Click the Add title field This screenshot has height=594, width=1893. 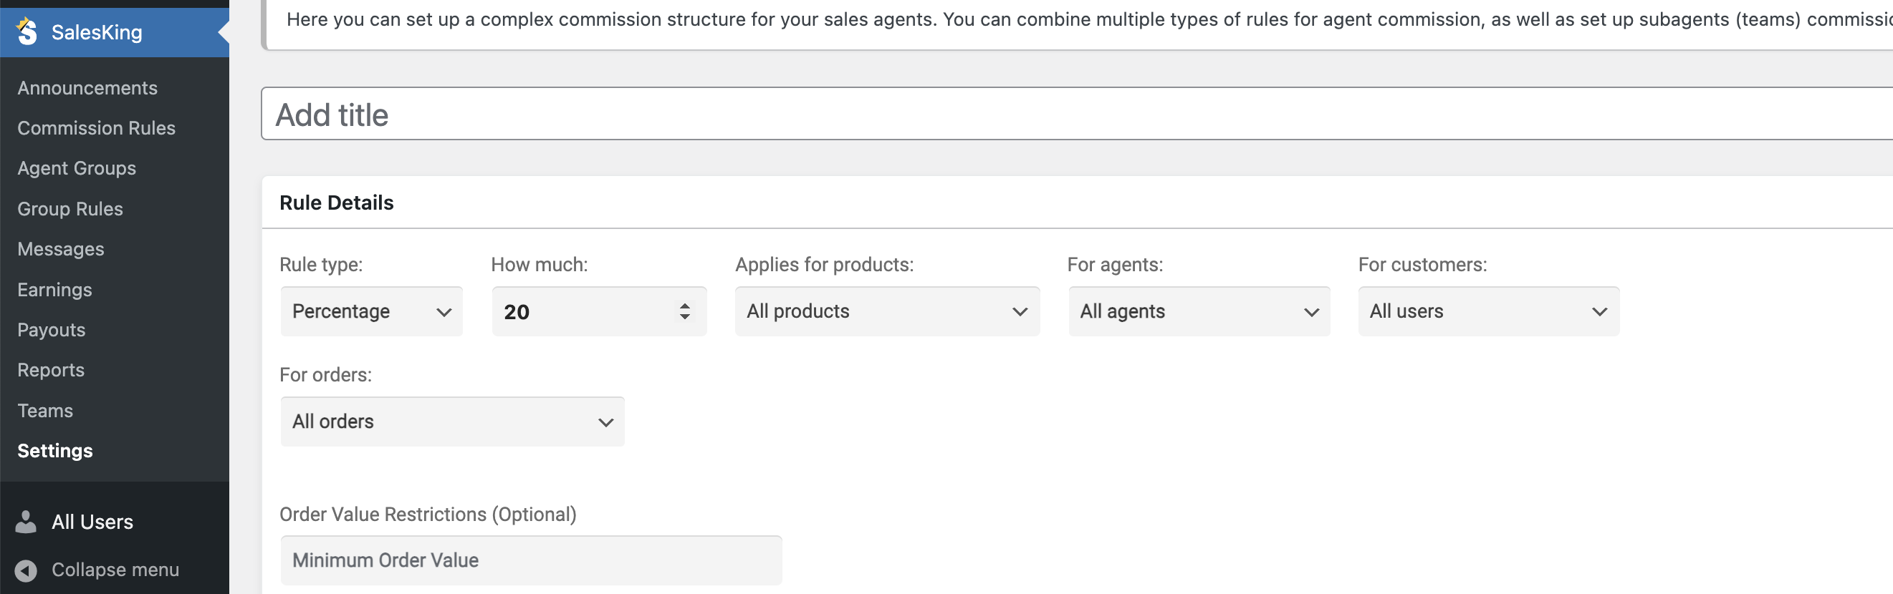point(1077,114)
